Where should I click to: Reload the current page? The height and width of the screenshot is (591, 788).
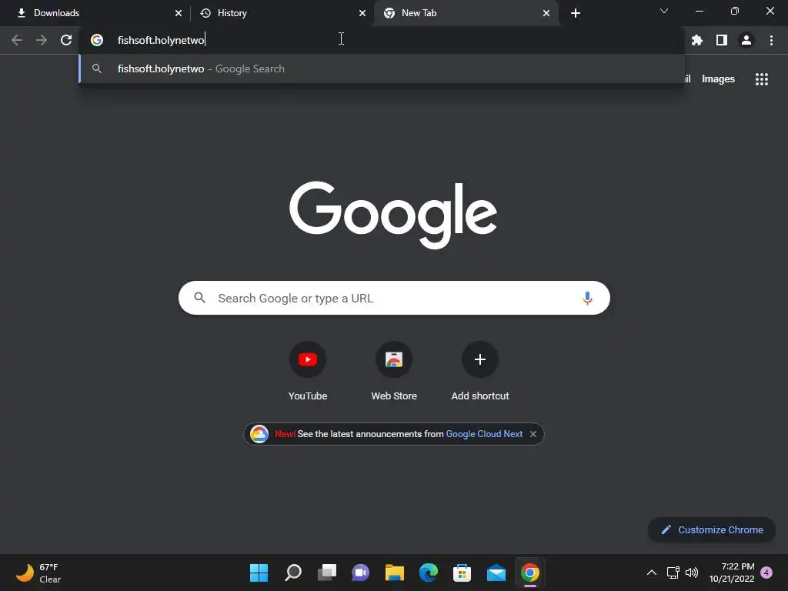[x=66, y=40]
